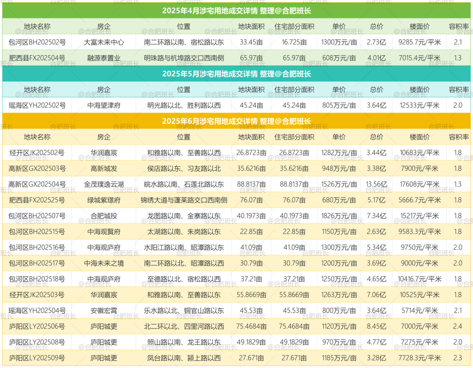This screenshot has height=368, width=473.
Task: Click location 和雅路以南、至善路以东
Action: tap(184, 295)
